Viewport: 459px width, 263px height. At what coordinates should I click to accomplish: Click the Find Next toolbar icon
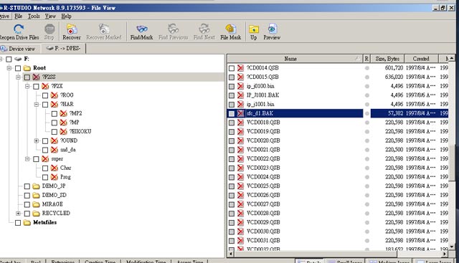[204, 29]
